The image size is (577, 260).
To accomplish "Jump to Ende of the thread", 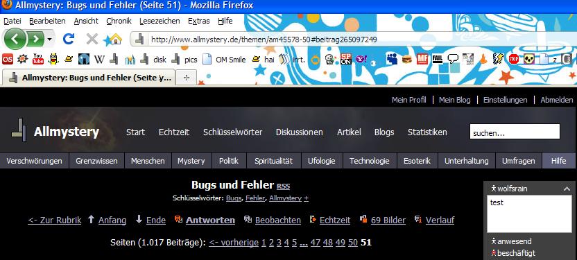I will [156, 220].
